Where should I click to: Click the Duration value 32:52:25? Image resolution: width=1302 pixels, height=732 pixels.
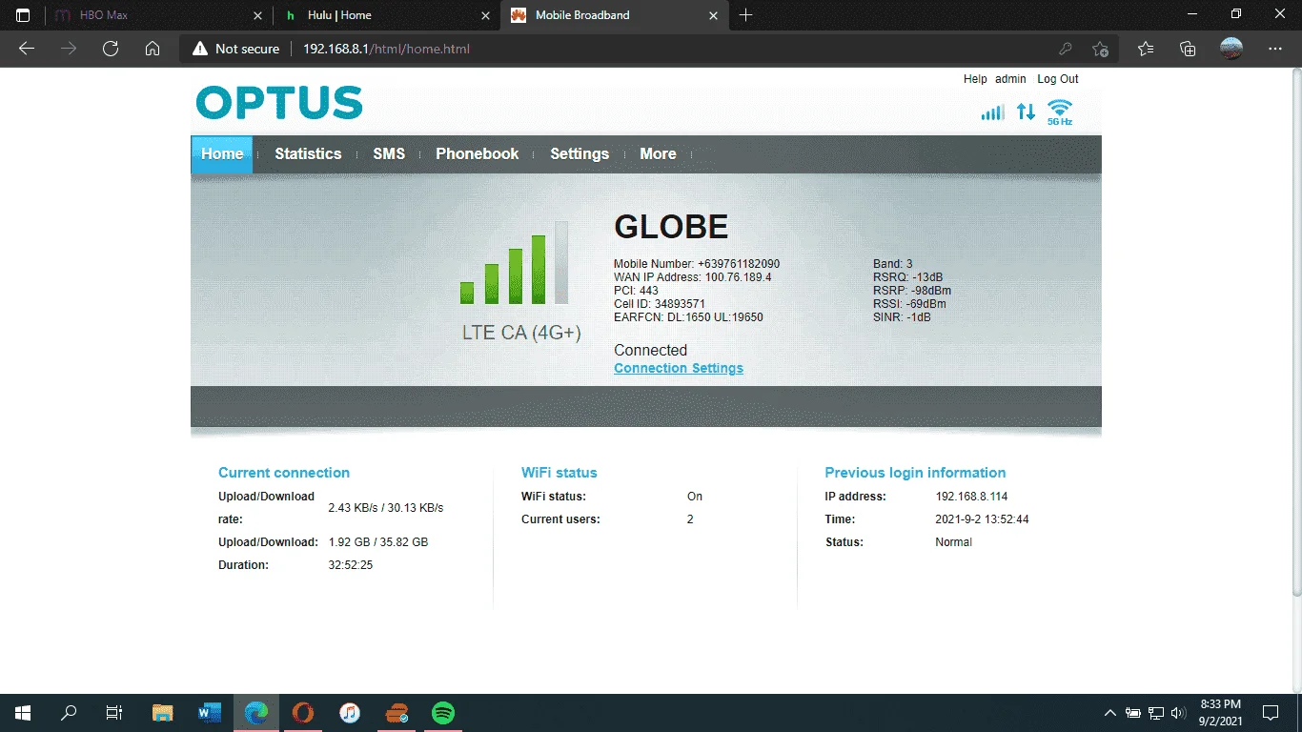click(x=351, y=565)
